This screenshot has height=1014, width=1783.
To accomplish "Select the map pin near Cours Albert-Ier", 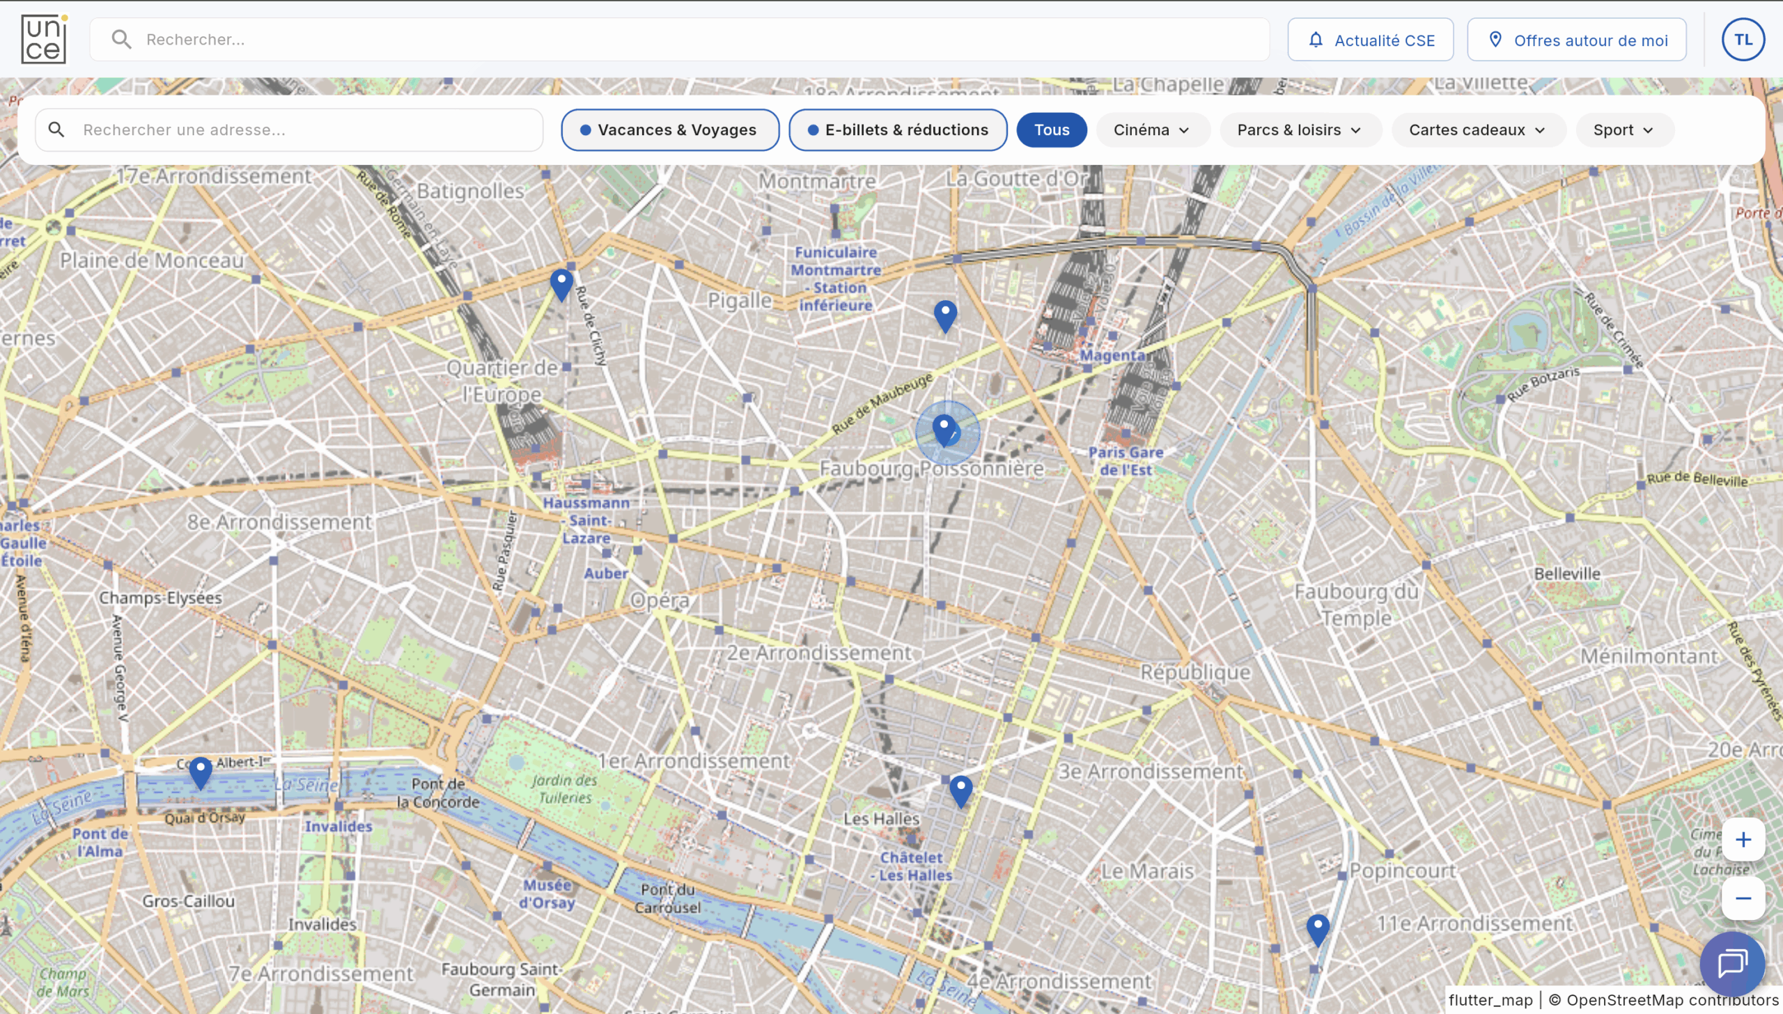I will pos(201,773).
